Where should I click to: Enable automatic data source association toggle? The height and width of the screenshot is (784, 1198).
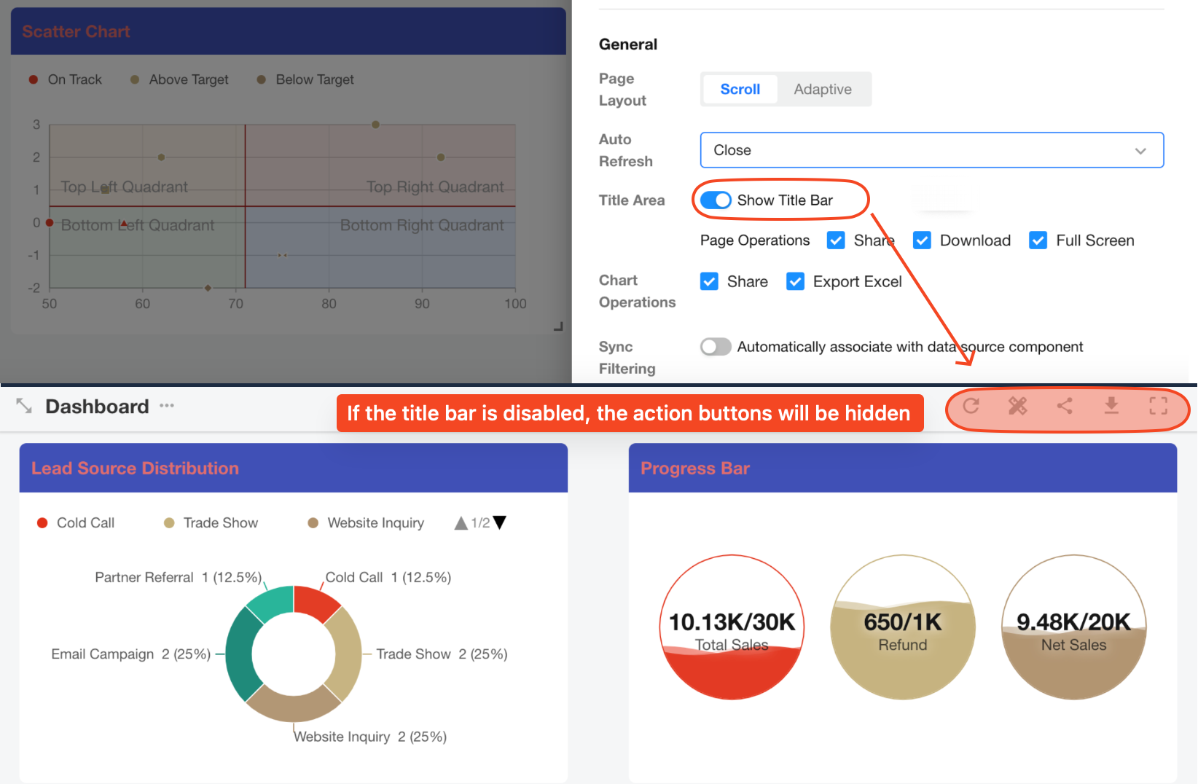coord(716,347)
